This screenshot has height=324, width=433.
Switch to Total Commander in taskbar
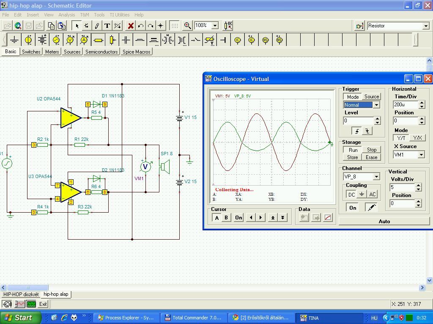coord(194,318)
